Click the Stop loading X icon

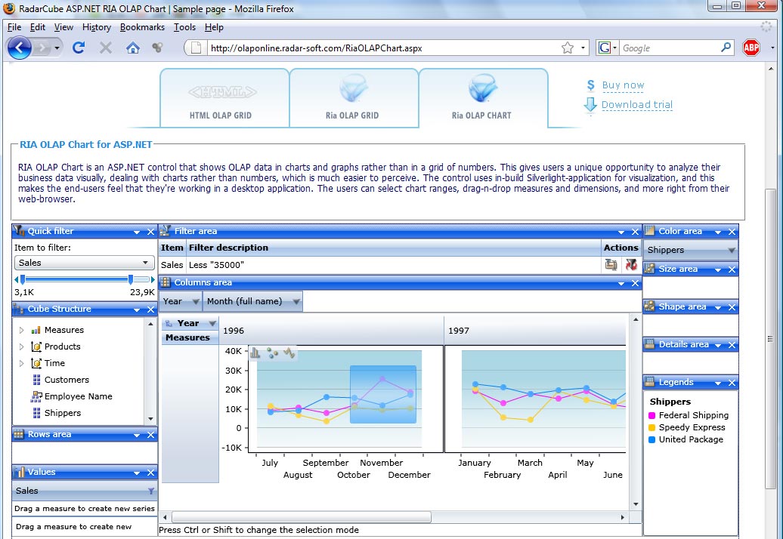click(105, 48)
